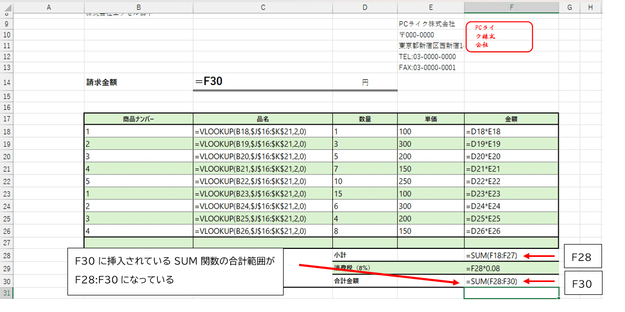Click the 合計金額 label cell
The height and width of the screenshot is (312, 625).
click(x=365, y=281)
